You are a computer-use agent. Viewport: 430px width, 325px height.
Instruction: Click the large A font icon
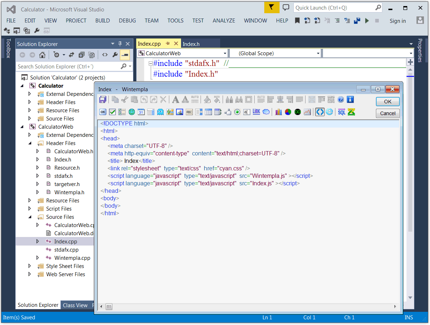click(x=175, y=99)
